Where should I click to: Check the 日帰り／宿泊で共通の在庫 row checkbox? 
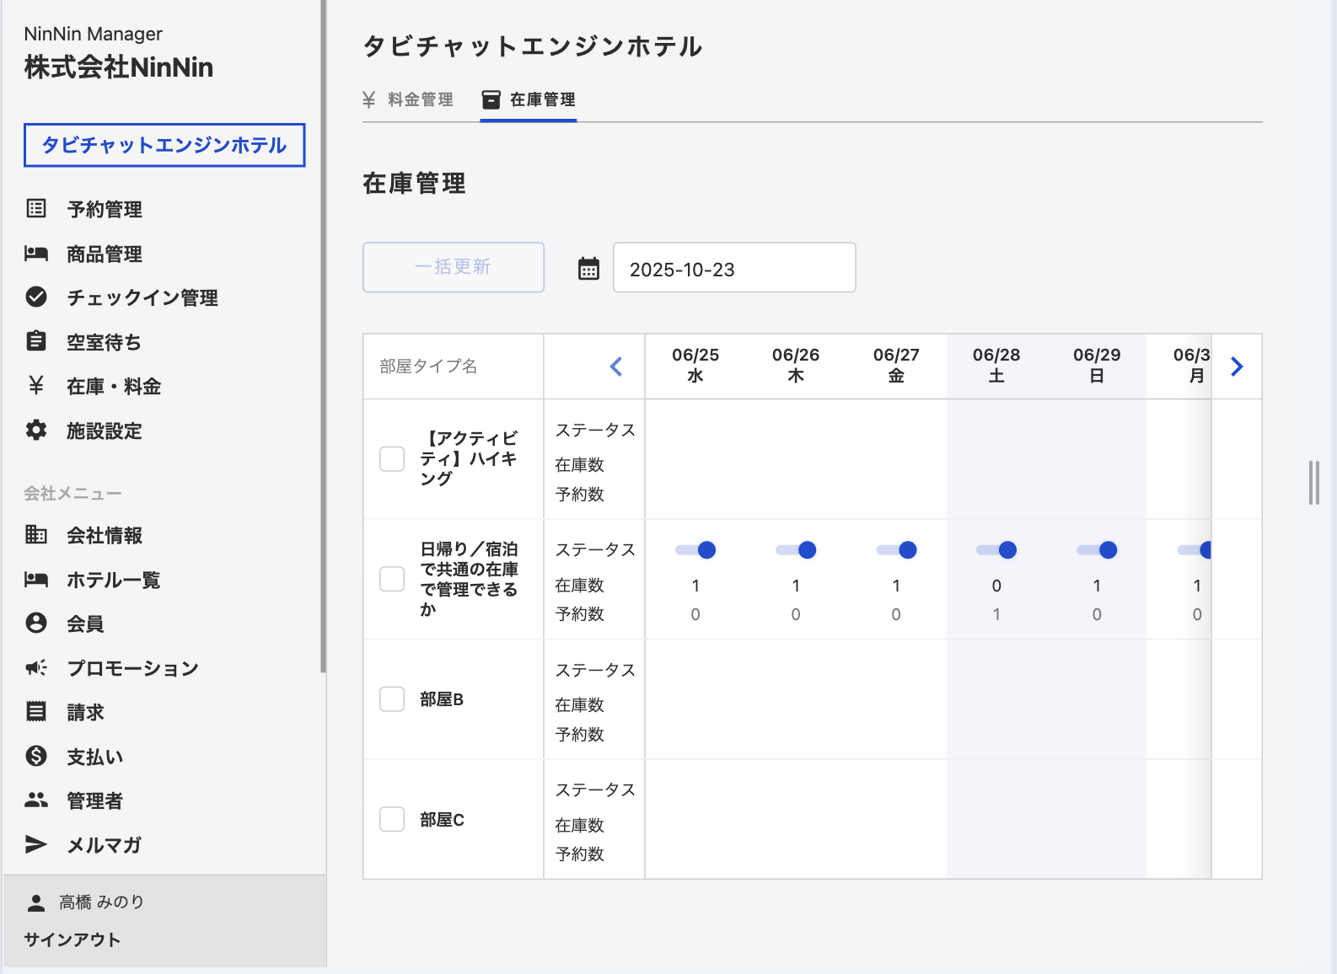392,579
